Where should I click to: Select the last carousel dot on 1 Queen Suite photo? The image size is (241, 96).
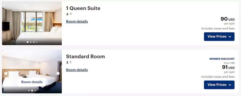coord(37,42)
